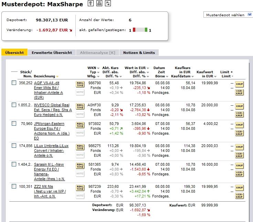
Task: Click the help question mark icon beside MaxSharpe
Action: pyautogui.click(x=91, y=4)
